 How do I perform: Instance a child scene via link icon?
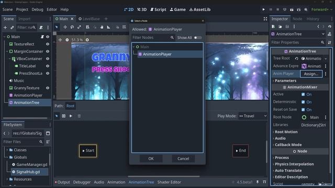(x=12, y=28)
